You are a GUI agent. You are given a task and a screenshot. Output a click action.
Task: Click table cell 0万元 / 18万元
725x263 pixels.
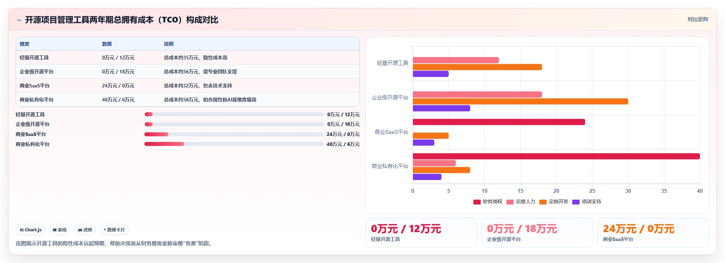118,72
